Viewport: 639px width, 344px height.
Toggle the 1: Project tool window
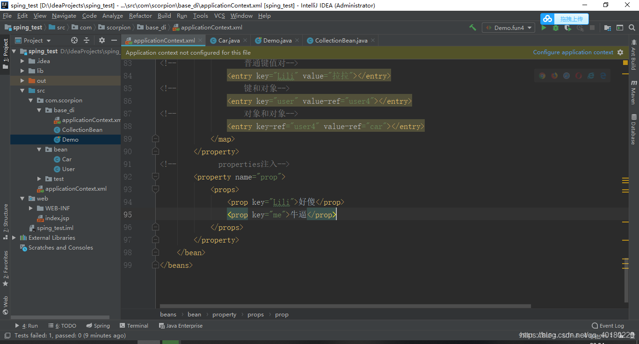pyautogui.click(x=5, y=54)
